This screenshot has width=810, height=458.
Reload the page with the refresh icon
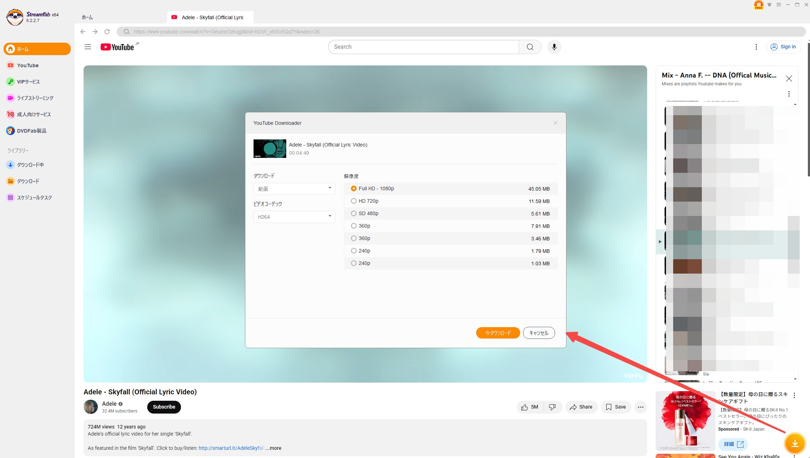[107, 32]
